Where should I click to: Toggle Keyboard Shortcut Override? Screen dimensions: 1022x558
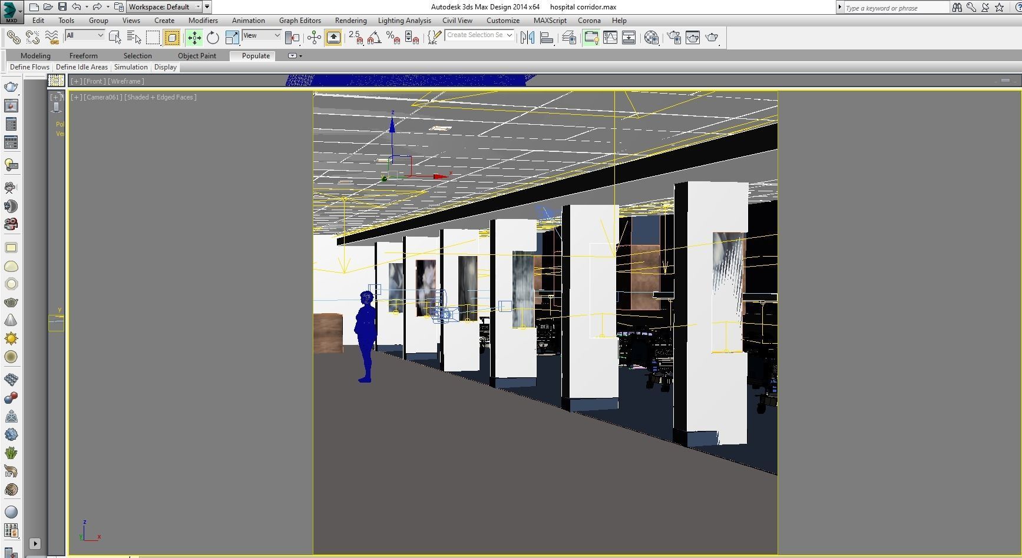click(x=333, y=38)
